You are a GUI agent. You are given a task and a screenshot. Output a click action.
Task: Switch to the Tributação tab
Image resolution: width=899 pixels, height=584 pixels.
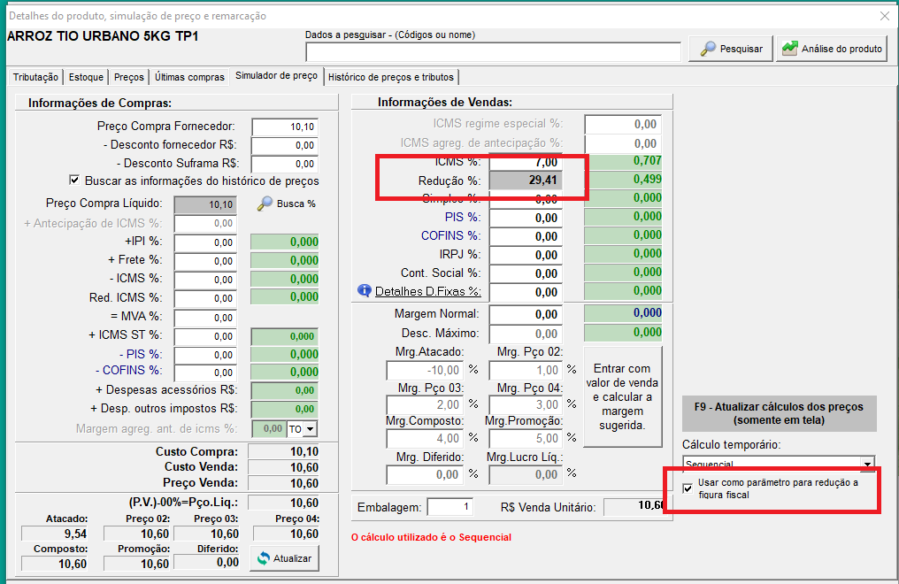coord(35,77)
